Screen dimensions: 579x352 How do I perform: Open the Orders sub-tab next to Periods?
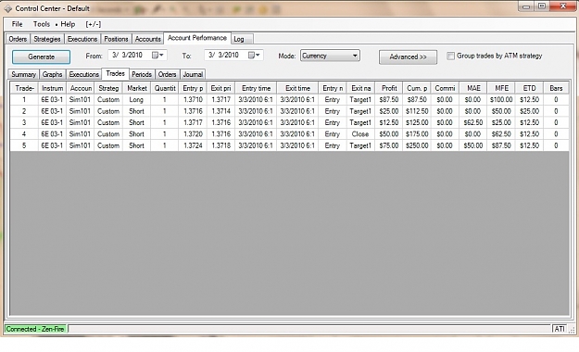168,74
